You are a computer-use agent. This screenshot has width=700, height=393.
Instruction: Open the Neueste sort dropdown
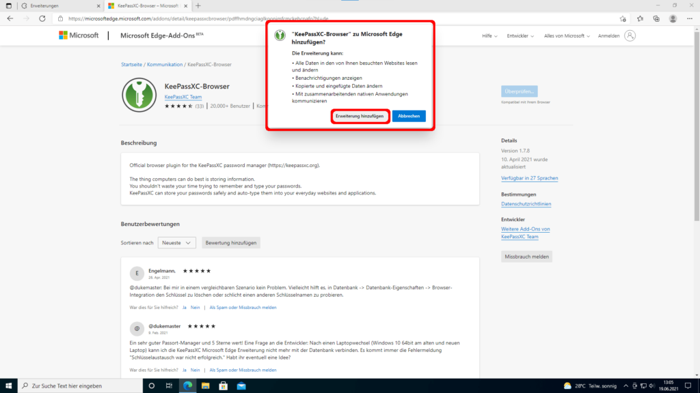[x=177, y=243]
